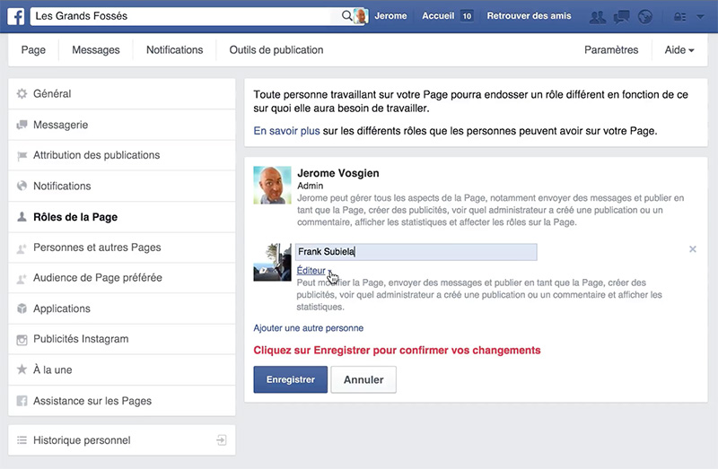Open the Page tab

pyautogui.click(x=33, y=50)
